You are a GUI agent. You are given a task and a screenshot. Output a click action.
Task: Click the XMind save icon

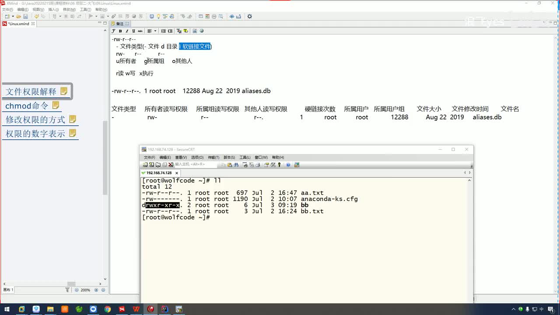point(25,17)
